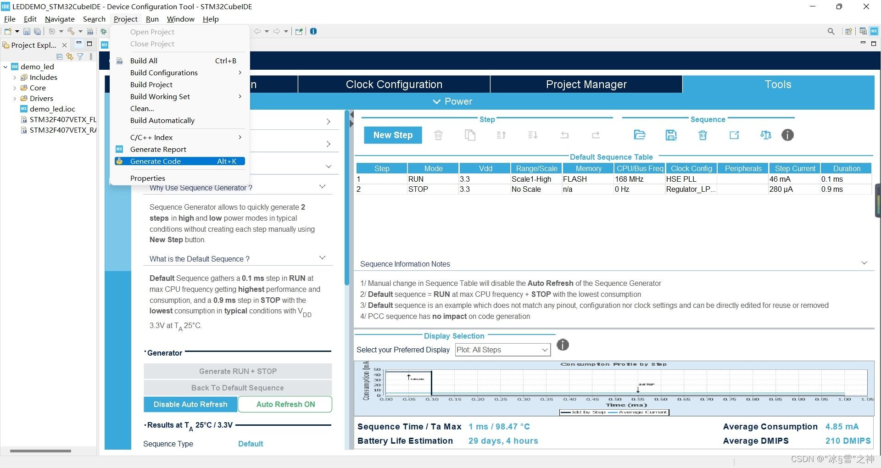Choose Generate Report menu entry
881x468 pixels.
179,149
